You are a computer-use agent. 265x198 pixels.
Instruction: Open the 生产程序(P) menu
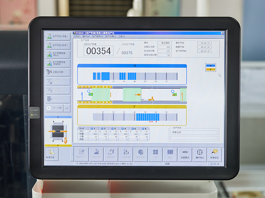coord(97,36)
